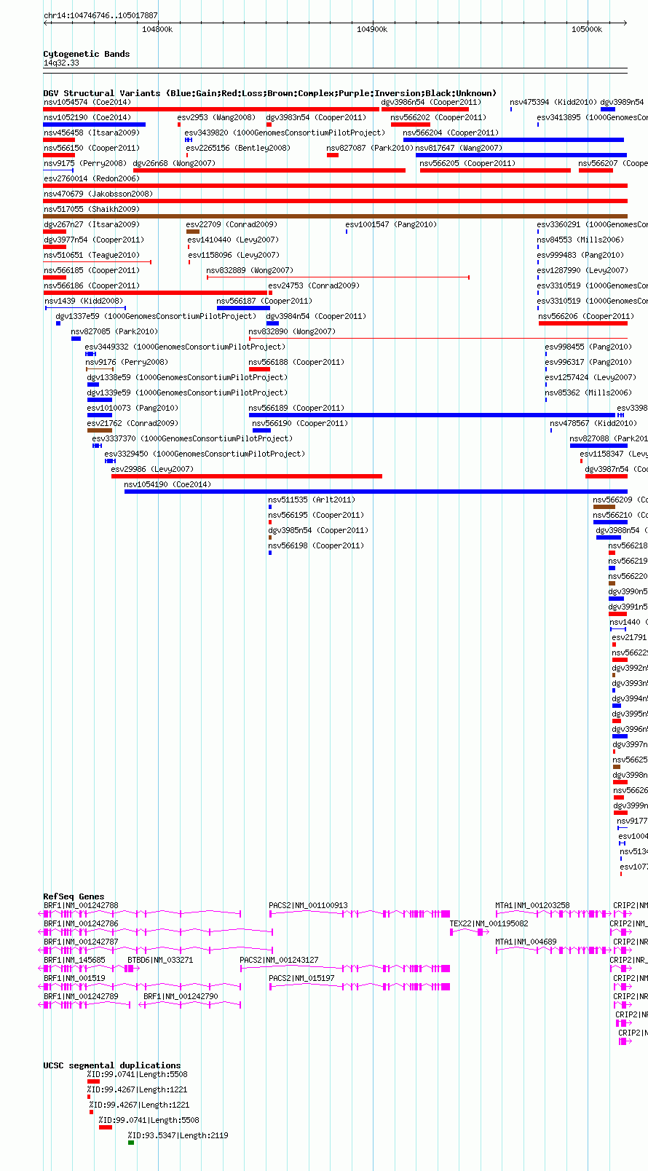The height and width of the screenshot is (1171, 648).
Task: Click the 104900k scale tick label
Action: pos(372,29)
